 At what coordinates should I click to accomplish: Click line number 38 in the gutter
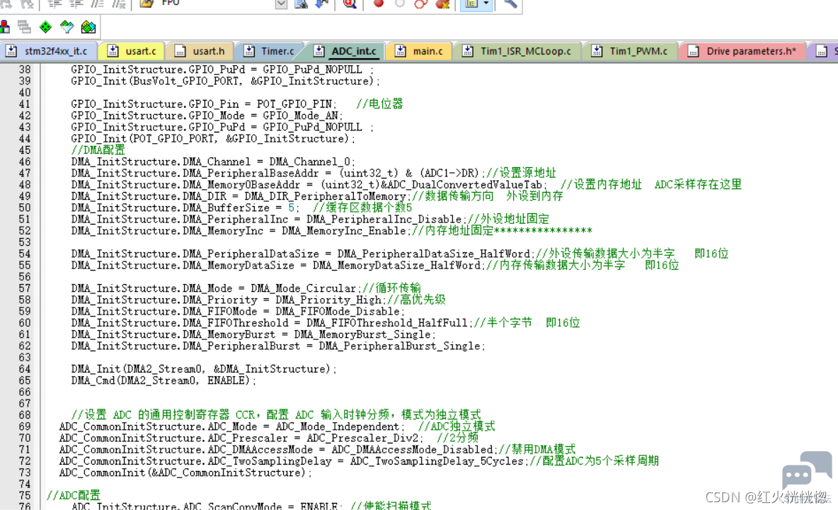pos(25,69)
